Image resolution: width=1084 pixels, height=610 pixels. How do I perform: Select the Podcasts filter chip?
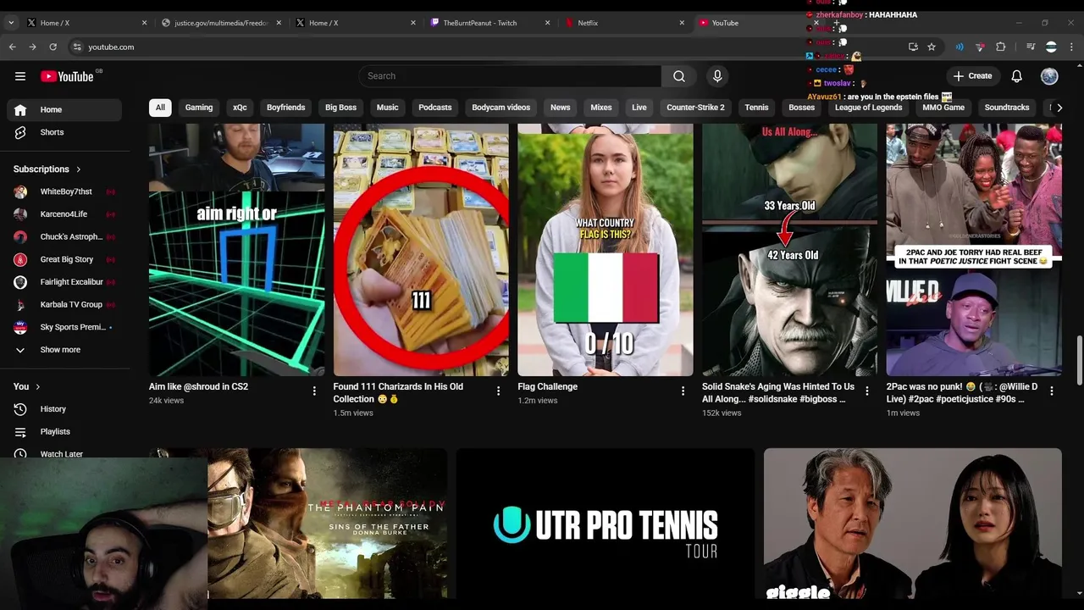point(435,108)
